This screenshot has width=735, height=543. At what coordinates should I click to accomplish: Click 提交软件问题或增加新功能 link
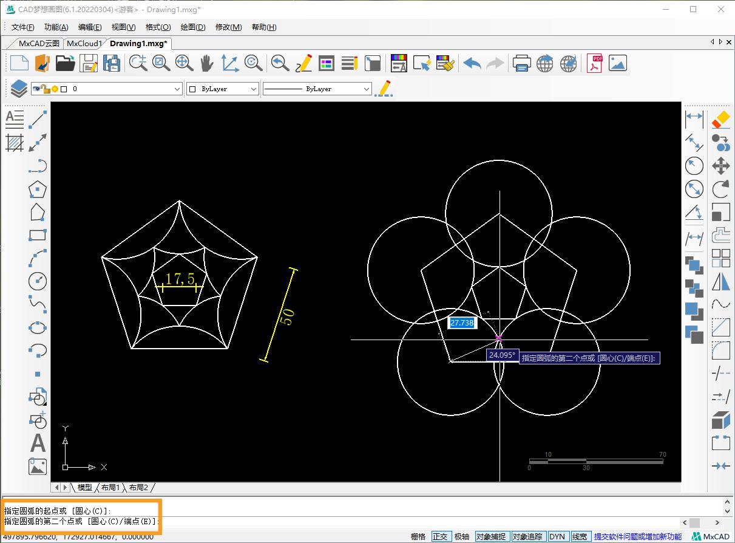[x=637, y=536]
